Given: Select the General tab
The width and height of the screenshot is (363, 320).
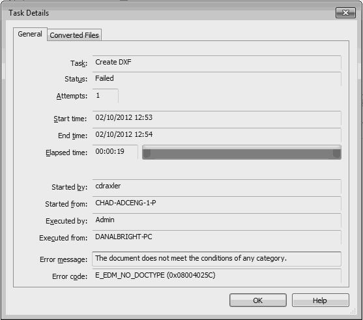Looking at the screenshot, I should click(x=30, y=35).
